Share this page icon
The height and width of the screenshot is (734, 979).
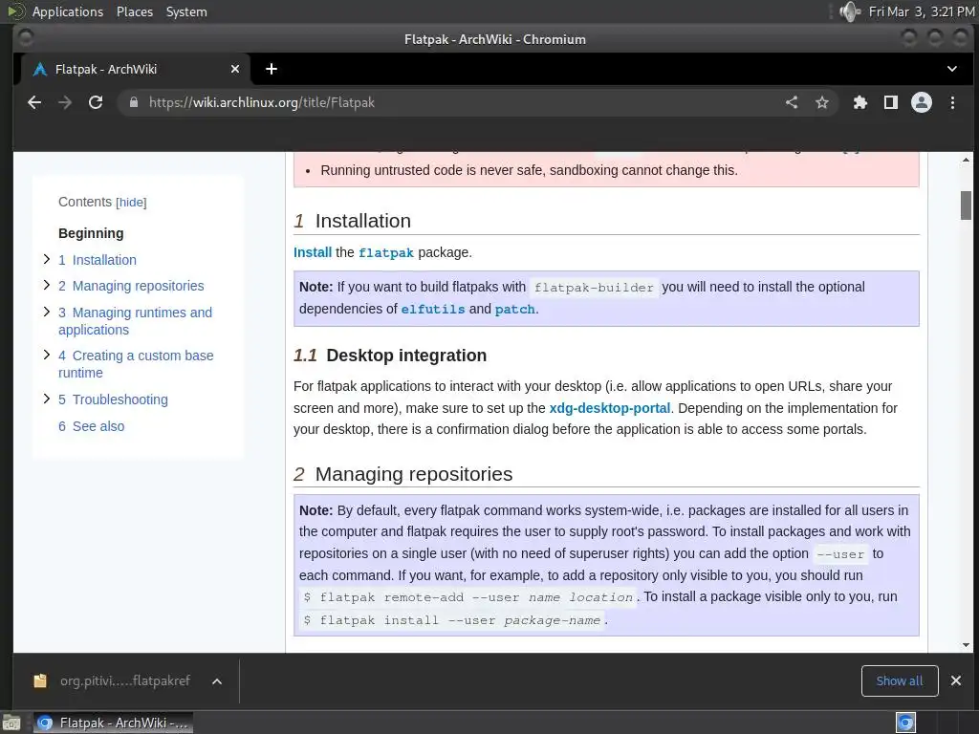tap(792, 102)
